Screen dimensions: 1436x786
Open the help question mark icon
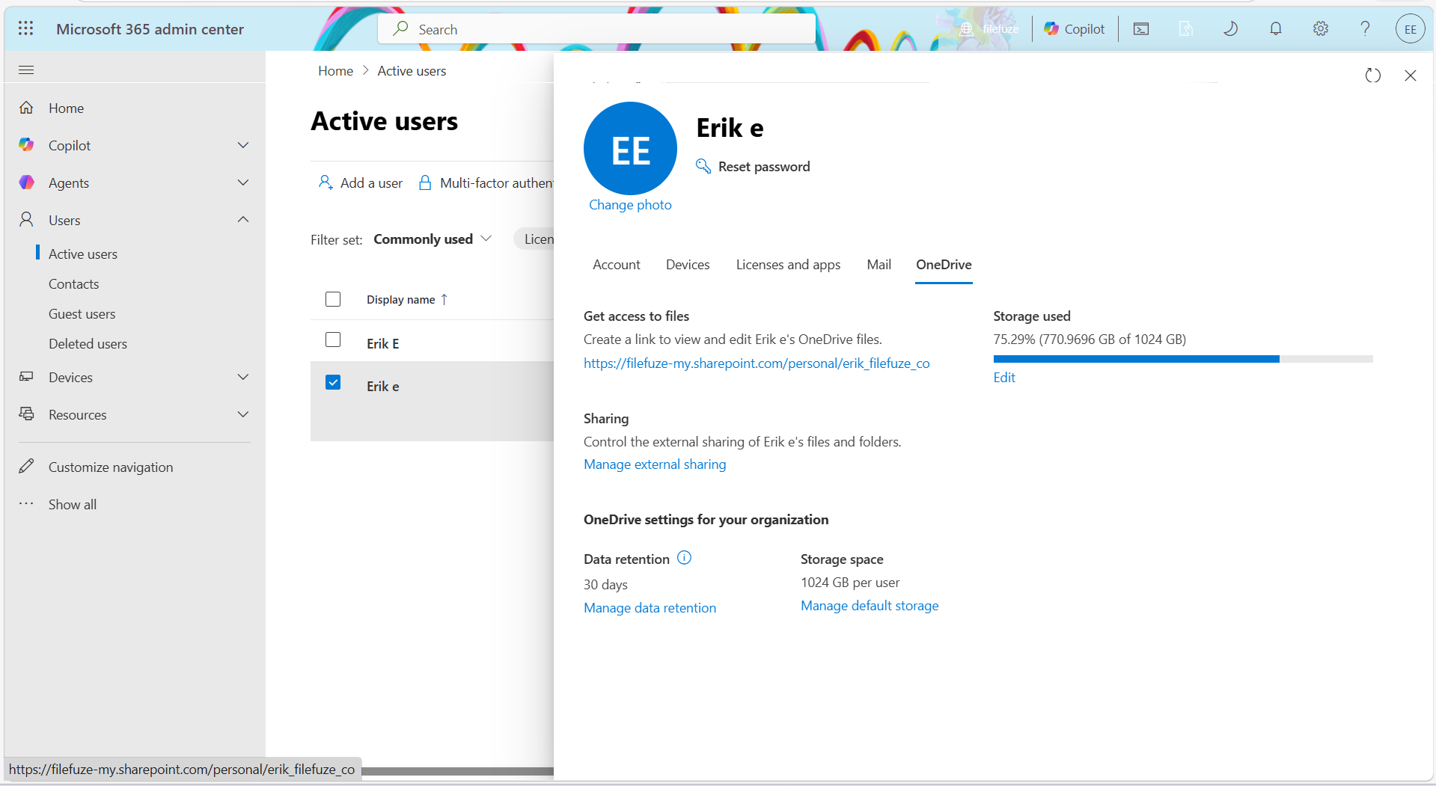tap(1366, 29)
